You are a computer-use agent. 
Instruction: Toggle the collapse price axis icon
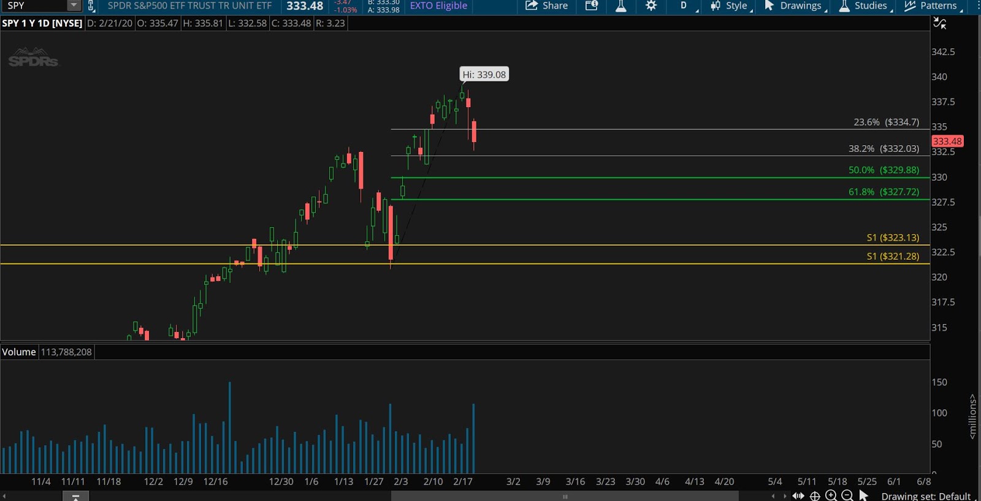click(940, 23)
